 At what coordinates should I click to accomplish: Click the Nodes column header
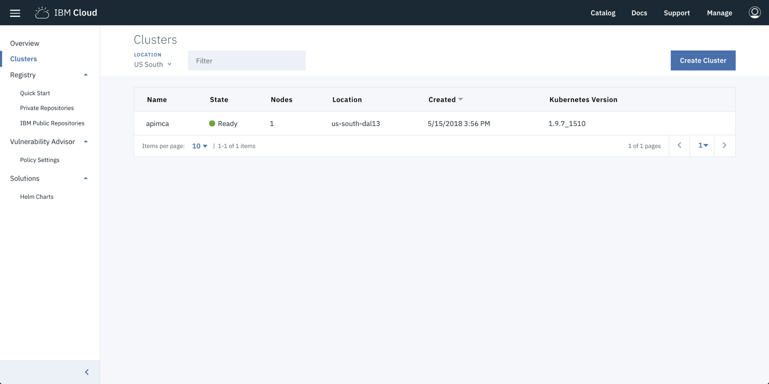[x=282, y=99]
